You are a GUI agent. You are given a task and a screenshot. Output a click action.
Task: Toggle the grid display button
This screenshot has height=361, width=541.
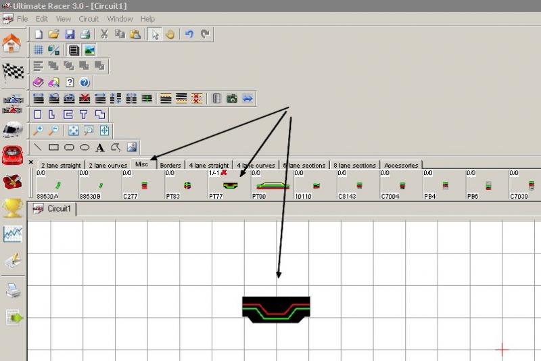click(39, 50)
